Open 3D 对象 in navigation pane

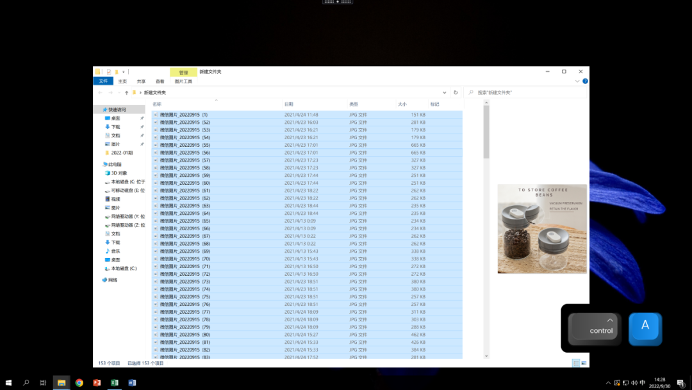119,173
